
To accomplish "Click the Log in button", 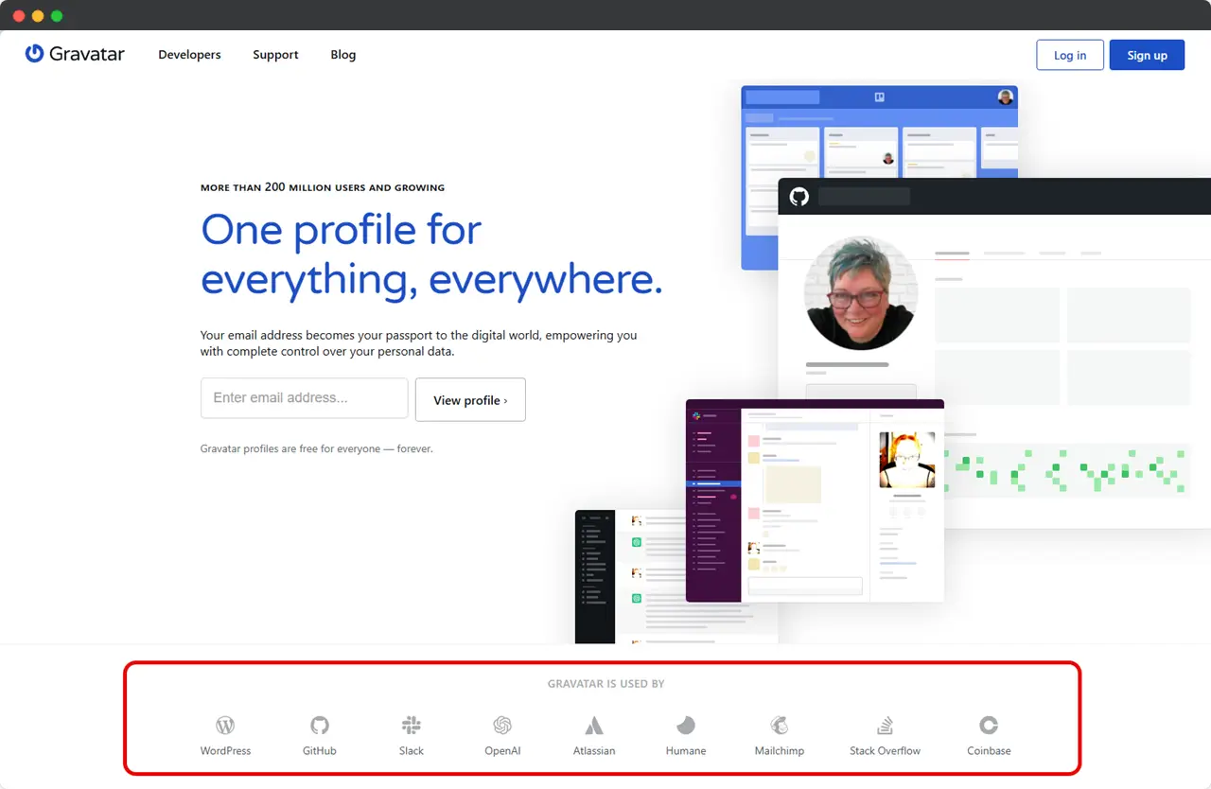I will click(1070, 55).
